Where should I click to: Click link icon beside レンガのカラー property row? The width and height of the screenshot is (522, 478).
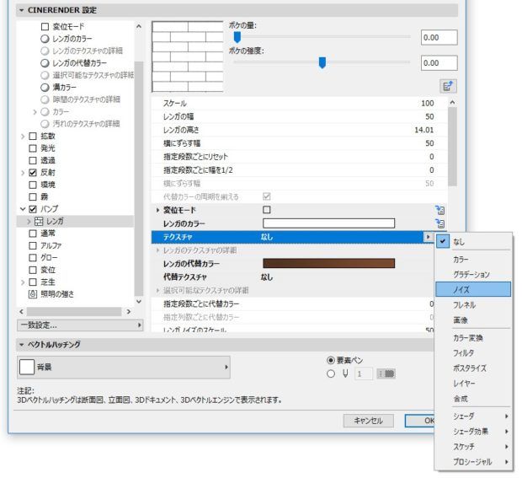[439, 223]
